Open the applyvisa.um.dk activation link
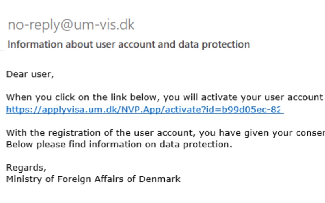The image size is (325, 203). [144, 110]
